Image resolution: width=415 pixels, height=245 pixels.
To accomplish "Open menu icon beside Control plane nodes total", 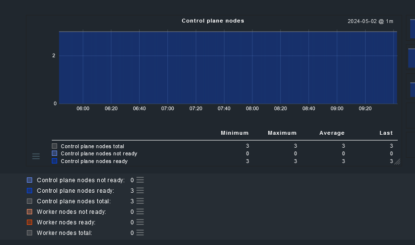I will [140, 201].
